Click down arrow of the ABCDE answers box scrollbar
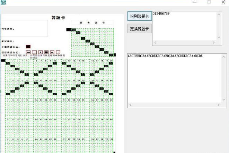 point(224,99)
